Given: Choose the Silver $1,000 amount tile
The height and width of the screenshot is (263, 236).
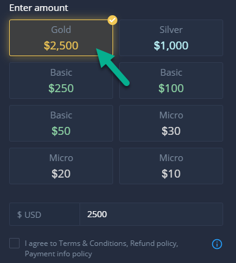Looking at the screenshot, I should pos(171,38).
